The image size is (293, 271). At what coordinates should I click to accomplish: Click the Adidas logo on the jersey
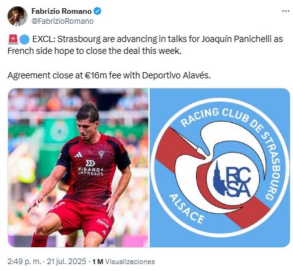[x=79, y=154]
